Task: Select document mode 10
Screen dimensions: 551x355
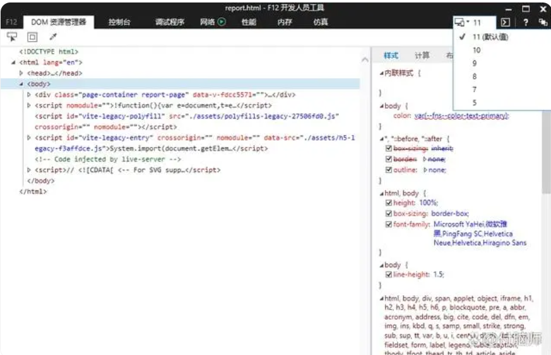Action: [x=477, y=50]
